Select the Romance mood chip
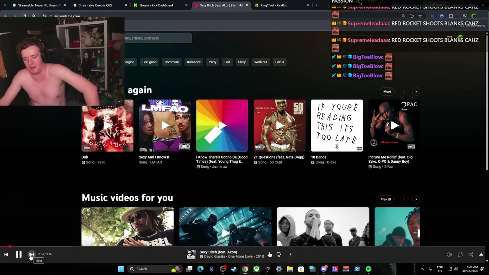The image size is (489, 275). click(194, 62)
